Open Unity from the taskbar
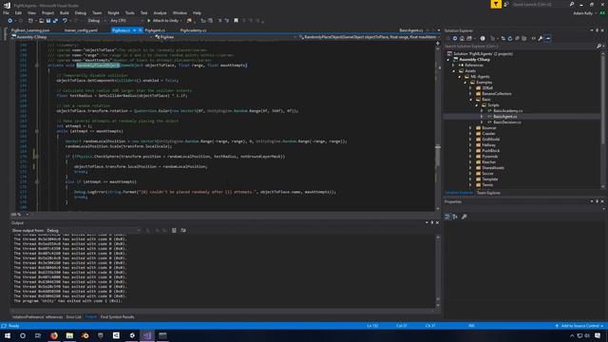 tap(132, 335)
